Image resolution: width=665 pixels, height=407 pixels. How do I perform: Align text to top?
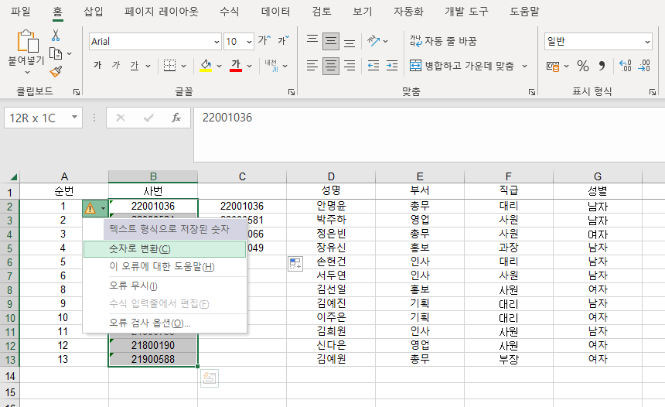pos(312,41)
